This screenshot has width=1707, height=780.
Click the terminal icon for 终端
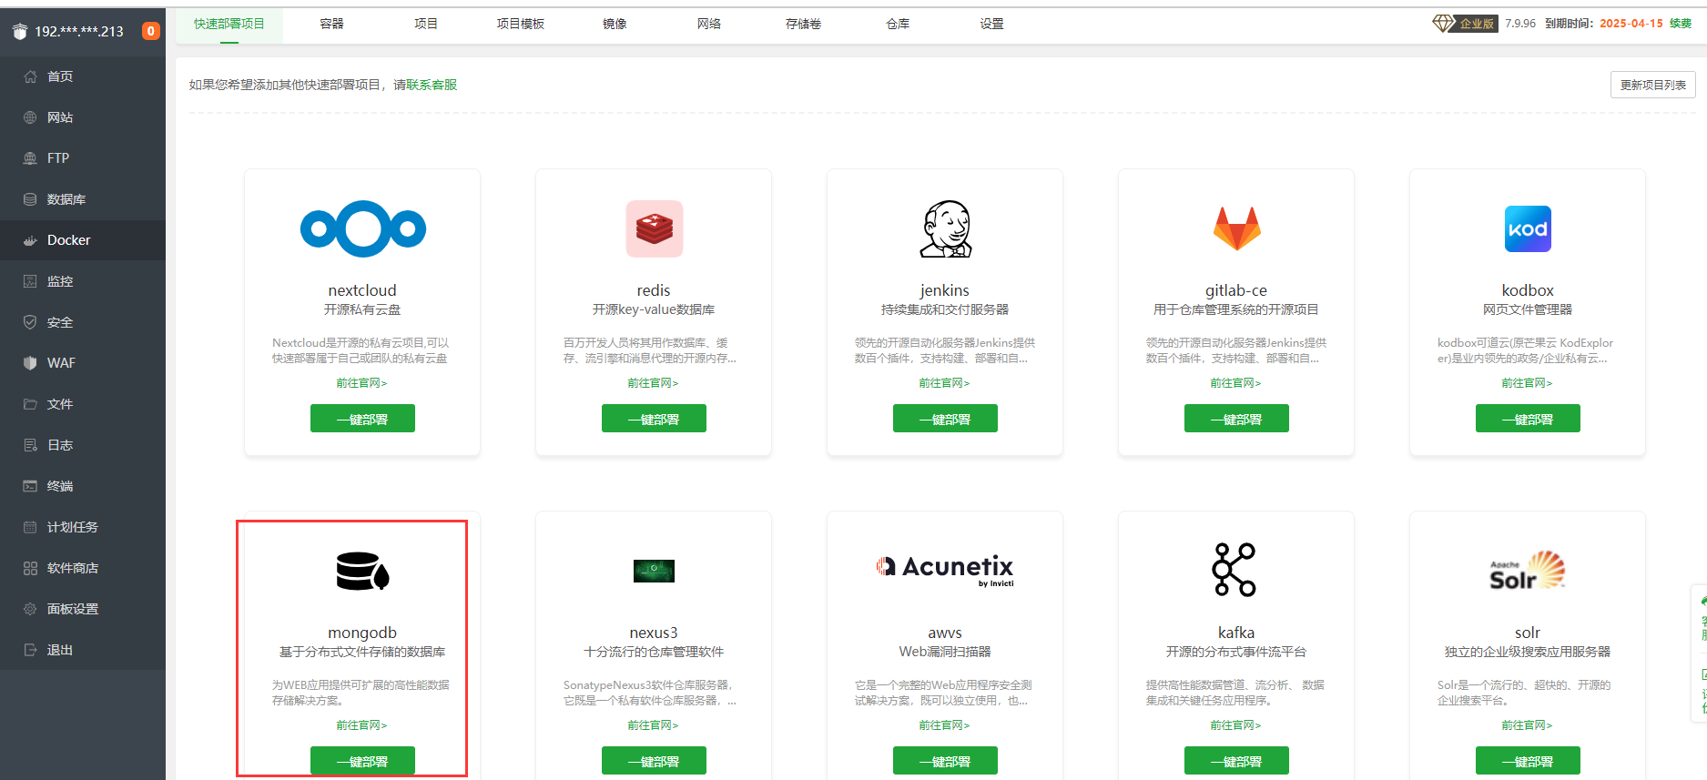[30, 486]
